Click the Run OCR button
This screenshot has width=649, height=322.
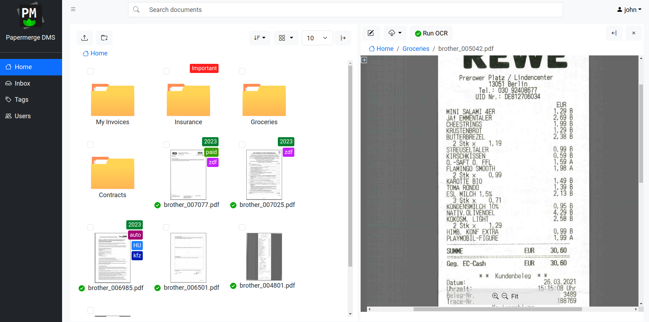tap(431, 33)
